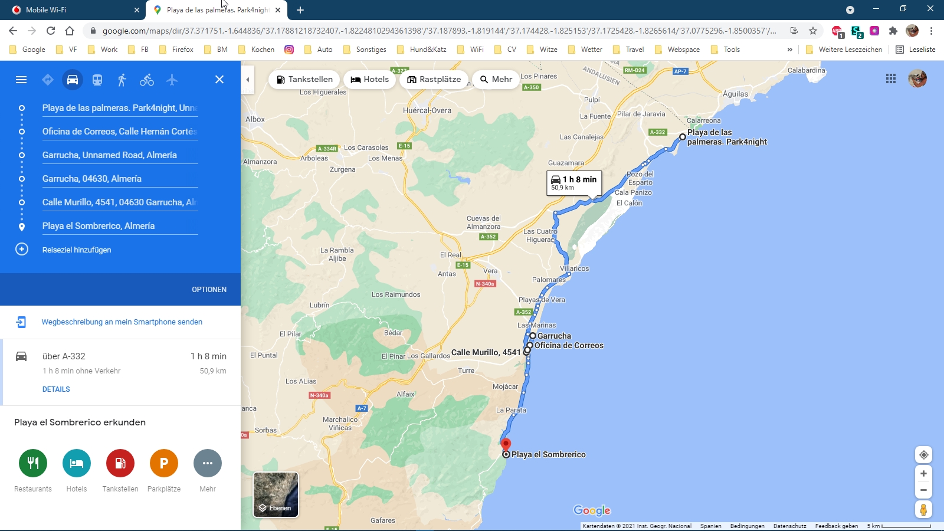944x531 pixels.
Task: Click the Hotels explore icon
Action: click(x=77, y=463)
